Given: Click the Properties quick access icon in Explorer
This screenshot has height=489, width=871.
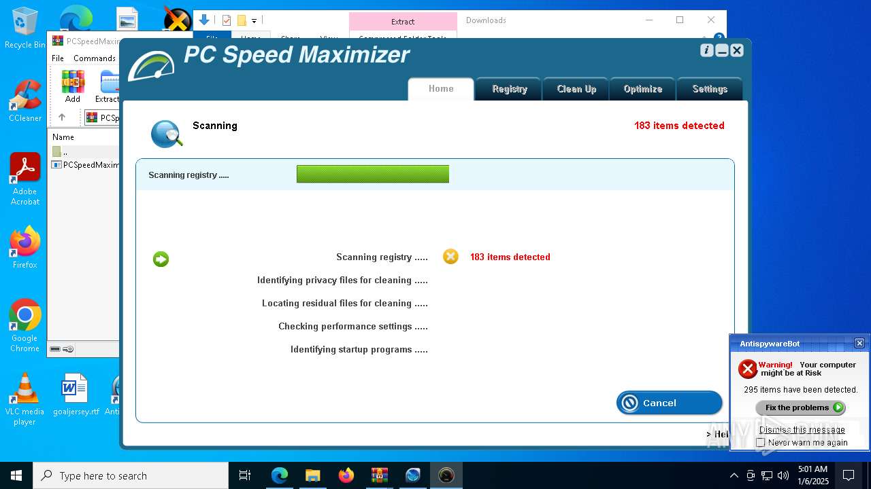Looking at the screenshot, I should (x=227, y=20).
